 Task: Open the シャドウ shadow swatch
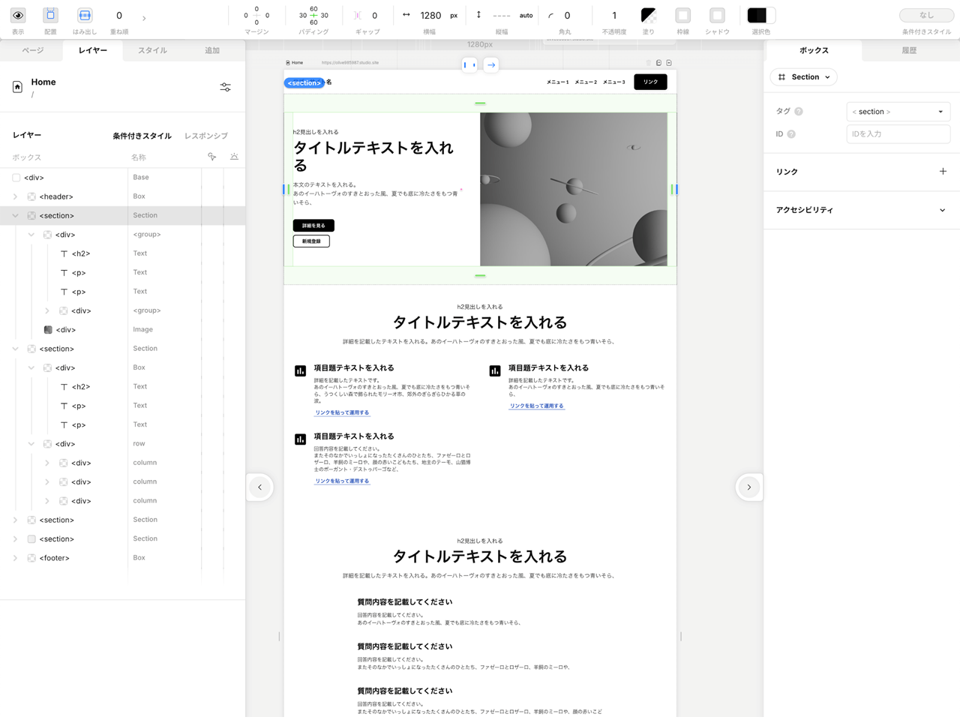pos(718,15)
